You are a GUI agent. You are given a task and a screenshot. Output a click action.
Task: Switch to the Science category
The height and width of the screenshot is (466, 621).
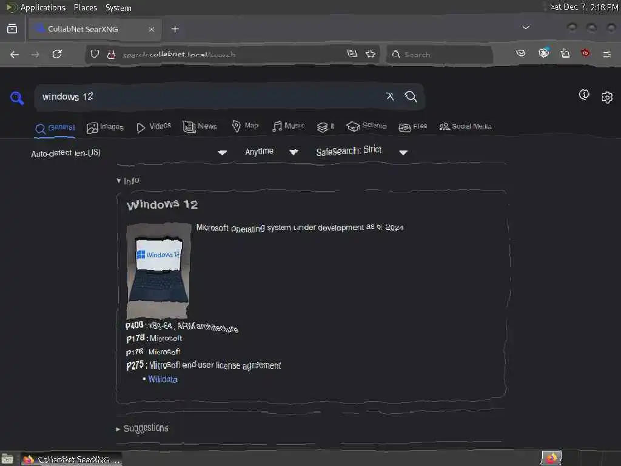click(366, 126)
